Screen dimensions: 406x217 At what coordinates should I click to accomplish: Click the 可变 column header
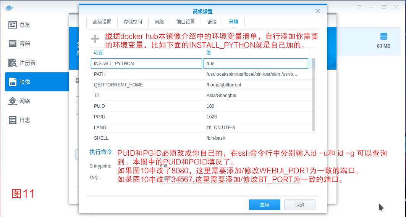tap(98, 53)
